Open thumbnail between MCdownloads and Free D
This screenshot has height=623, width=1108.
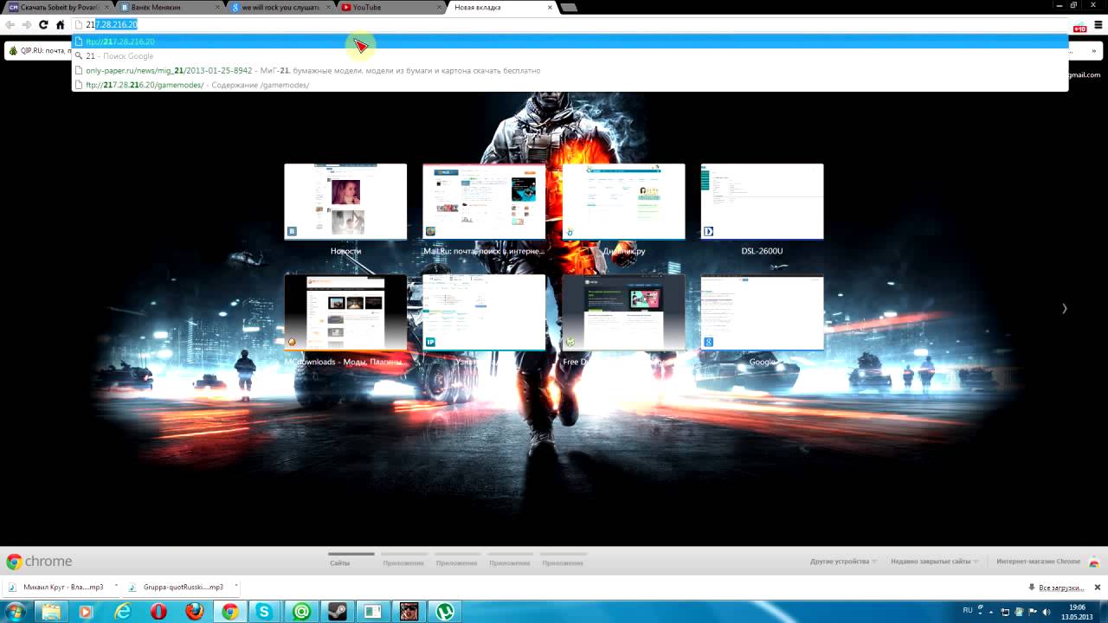tap(484, 312)
